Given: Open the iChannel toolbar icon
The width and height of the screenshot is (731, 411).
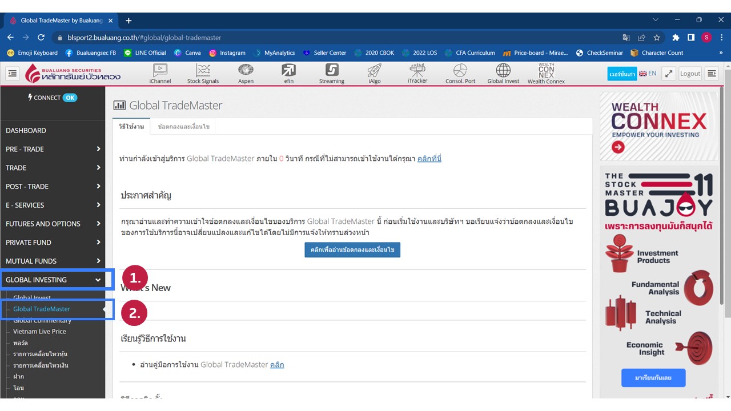Looking at the screenshot, I should click(160, 74).
